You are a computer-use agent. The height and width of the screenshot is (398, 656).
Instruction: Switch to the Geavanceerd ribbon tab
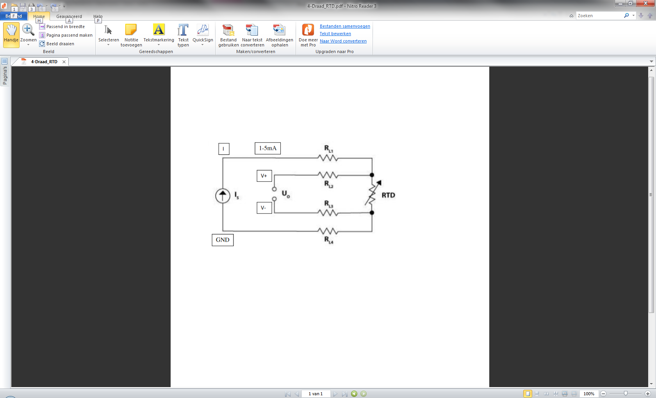coord(69,16)
